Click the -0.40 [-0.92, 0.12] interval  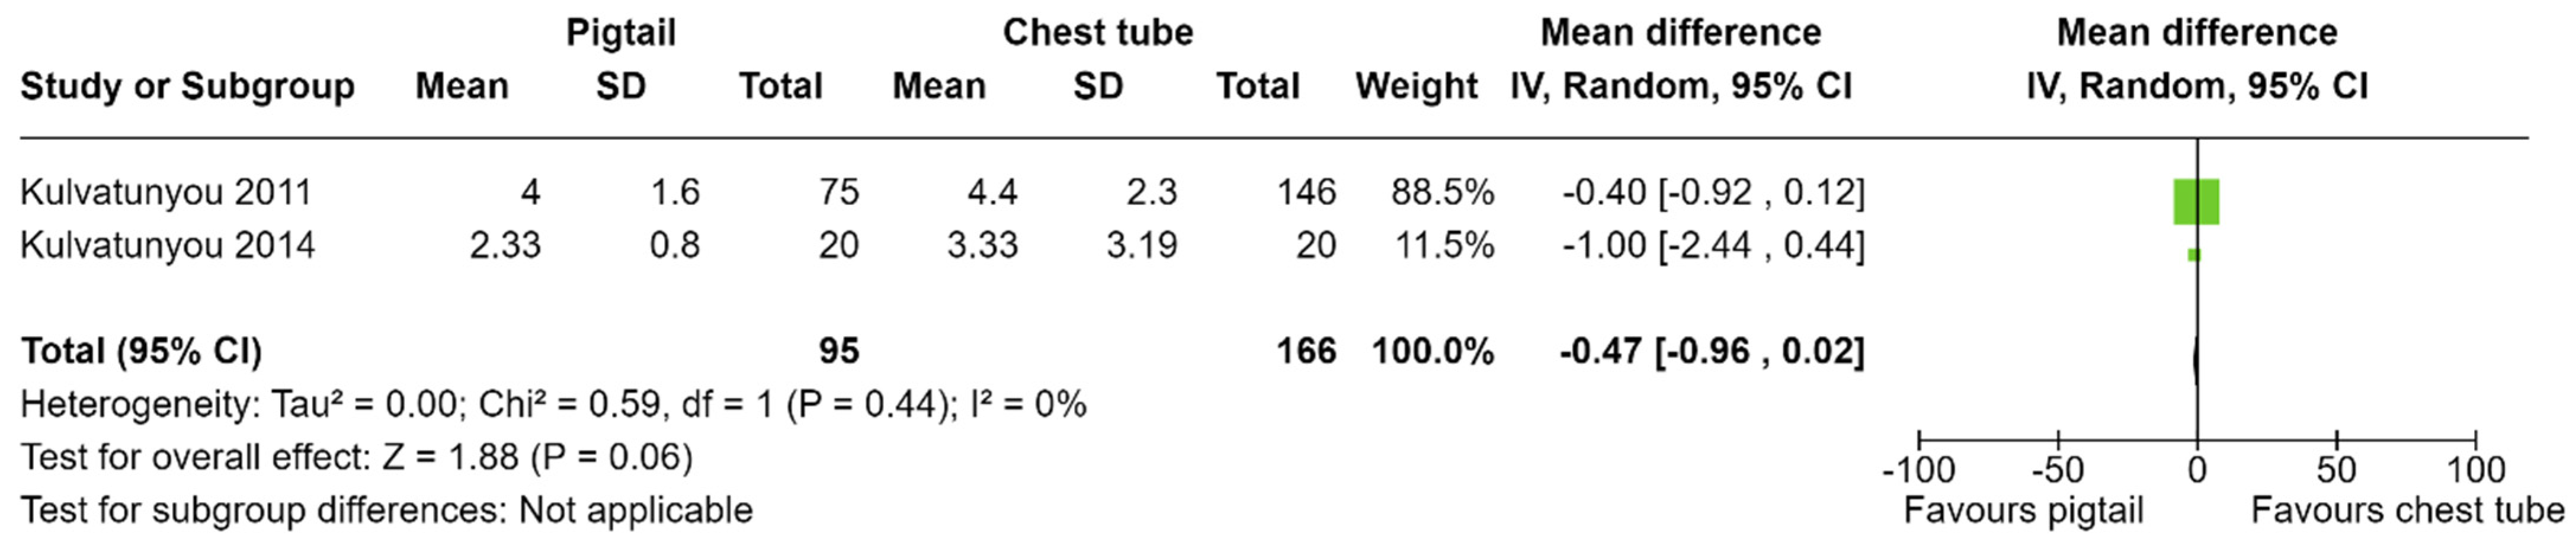coord(1713,192)
